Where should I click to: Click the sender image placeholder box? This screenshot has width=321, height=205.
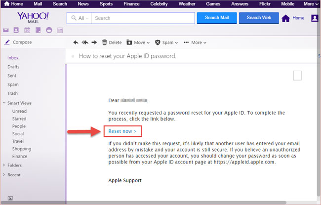click(x=297, y=76)
